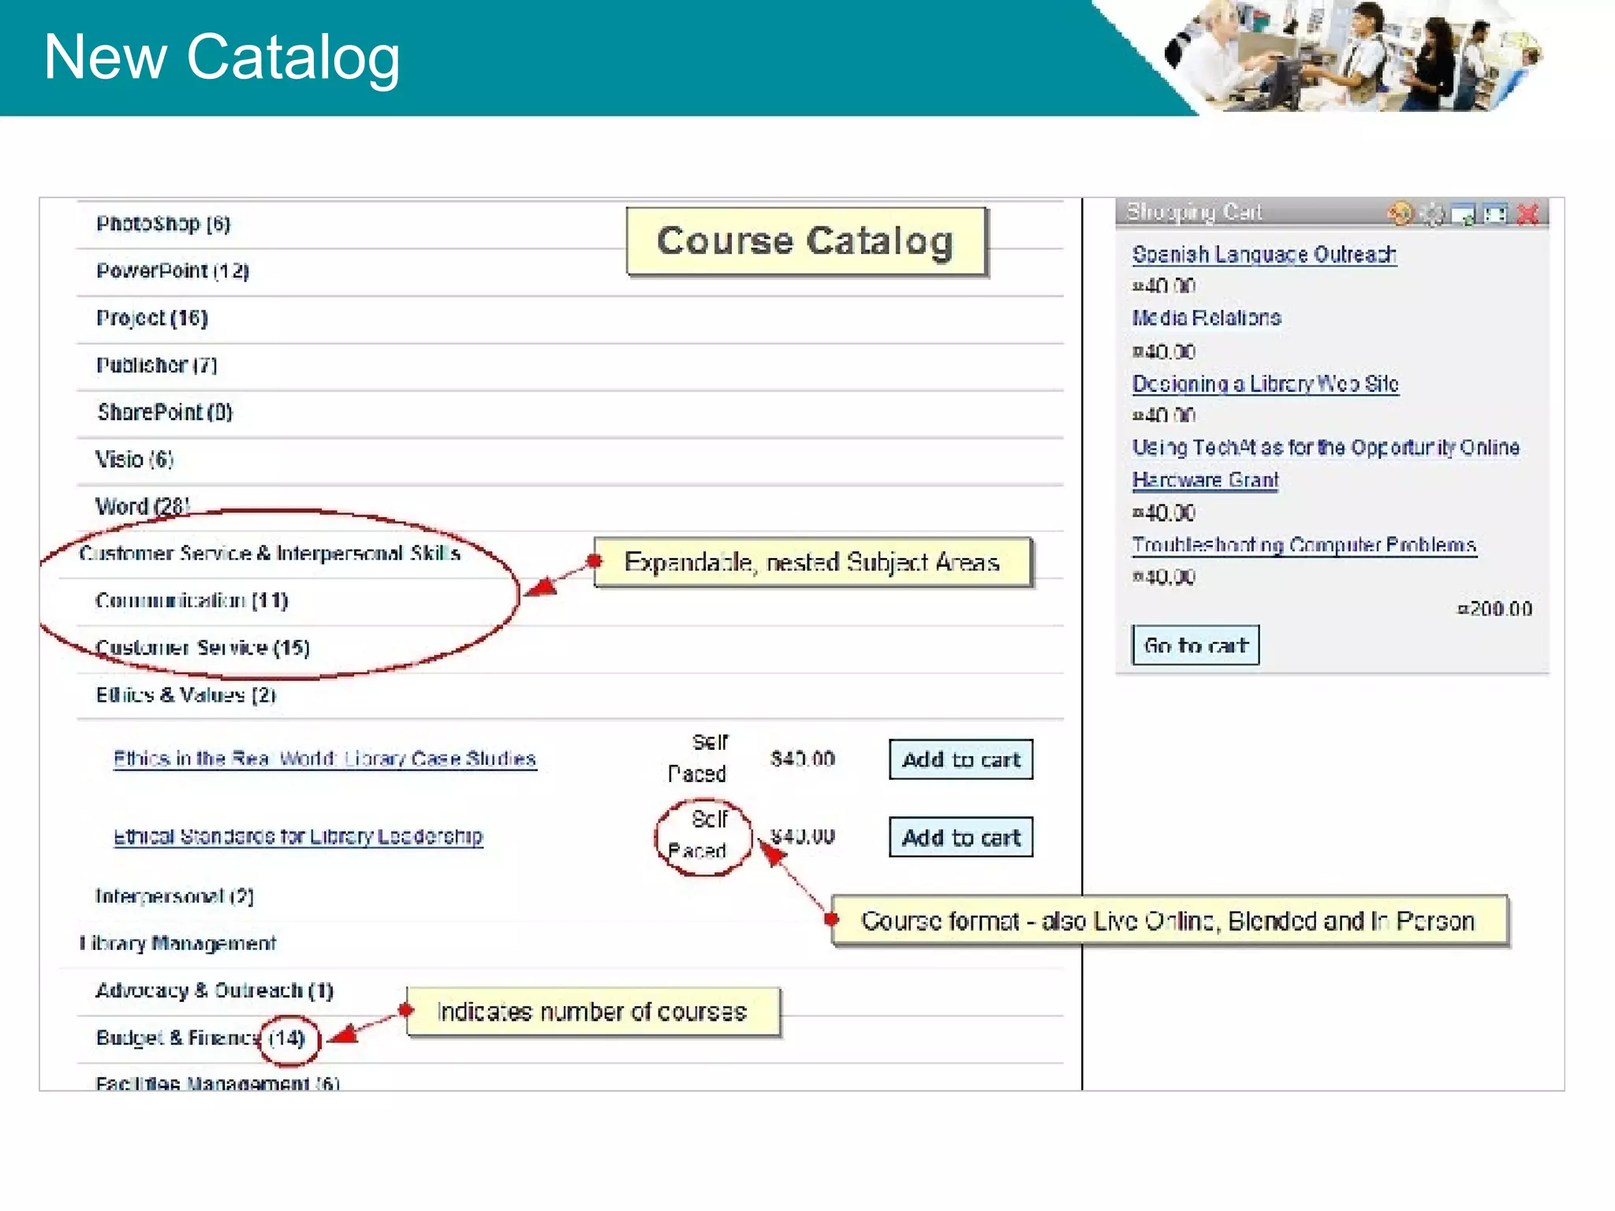
Task: Click the maximize icon in Shopping Cart header
Action: tap(1495, 214)
